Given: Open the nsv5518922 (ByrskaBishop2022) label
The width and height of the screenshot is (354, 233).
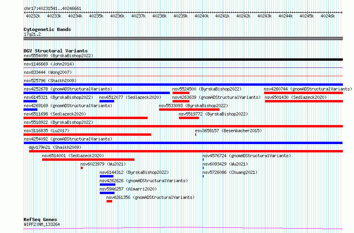Looking at the screenshot, I should pyautogui.click(x=58, y=122).
